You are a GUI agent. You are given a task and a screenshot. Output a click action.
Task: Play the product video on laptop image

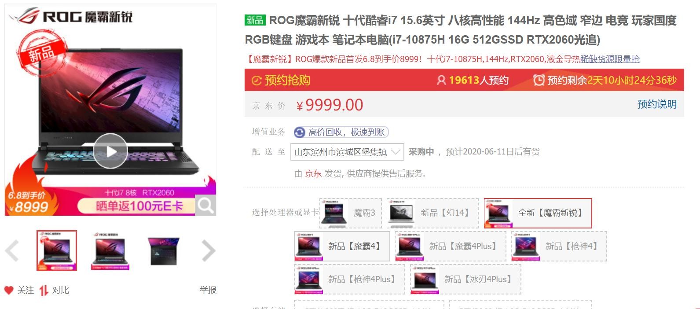[x=110, y=151]
